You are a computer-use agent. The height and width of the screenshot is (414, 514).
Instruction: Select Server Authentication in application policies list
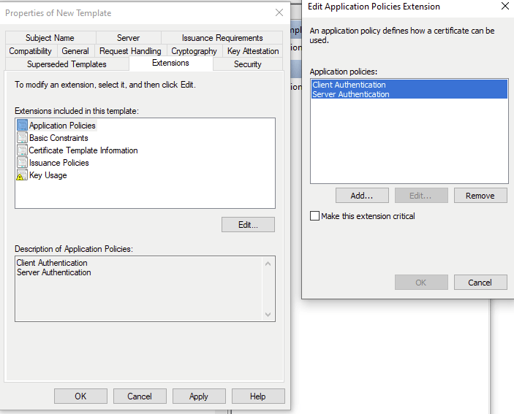click(x=350, y=94)
